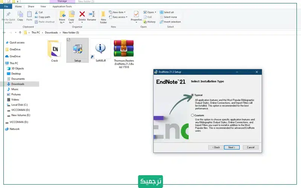Minimize the EndNote 21.3 Setup window
Viewport: 301px width, 188px height.
pos(237,72)
